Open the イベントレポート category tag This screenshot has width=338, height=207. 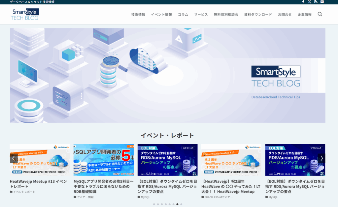point(22,192)
